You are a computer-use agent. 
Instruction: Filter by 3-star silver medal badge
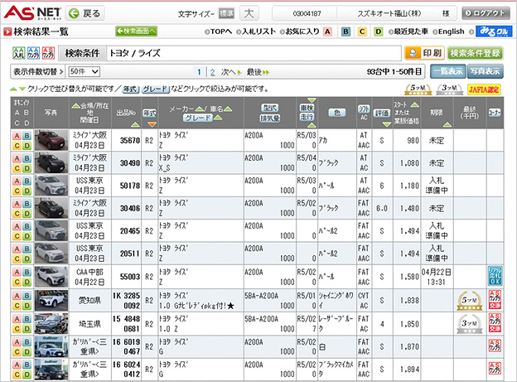pos(449,89)
